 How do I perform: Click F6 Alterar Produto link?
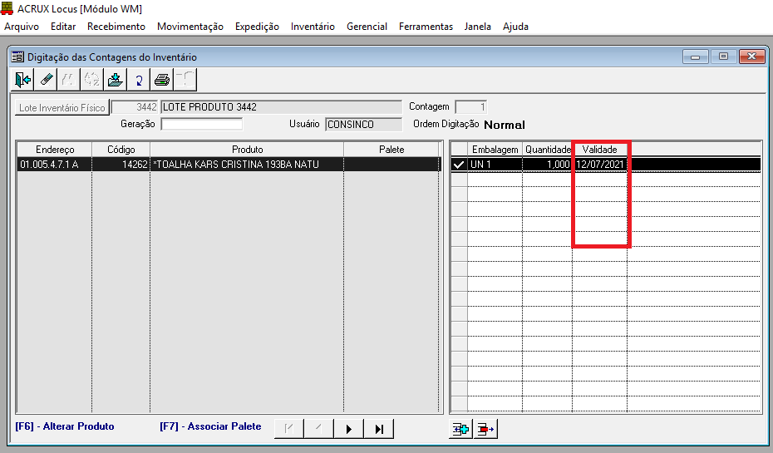pyautogui.click(x=65, y=426)
